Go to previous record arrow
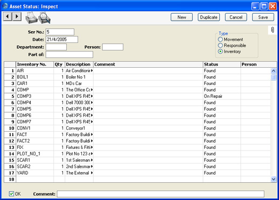Screen dimensions: 279x200 (x=8, y=17)
